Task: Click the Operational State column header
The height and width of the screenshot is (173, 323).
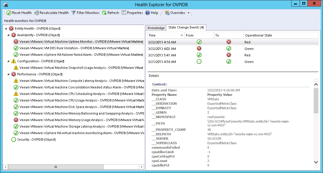Action: click(x=258, y=35)
